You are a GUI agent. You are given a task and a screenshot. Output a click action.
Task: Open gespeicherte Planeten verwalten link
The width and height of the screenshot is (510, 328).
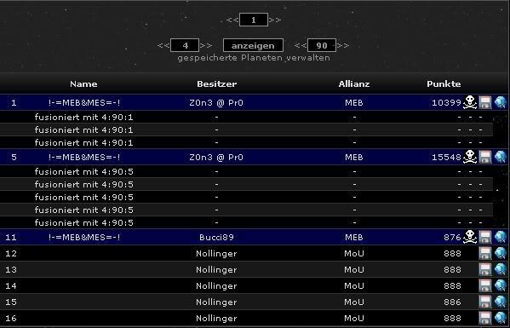(x=254, y=58)
